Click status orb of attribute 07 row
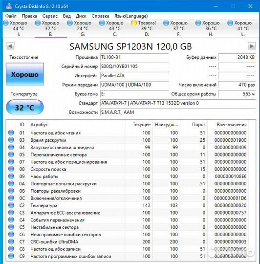The image size is (260, 264). tap(11, 162)
